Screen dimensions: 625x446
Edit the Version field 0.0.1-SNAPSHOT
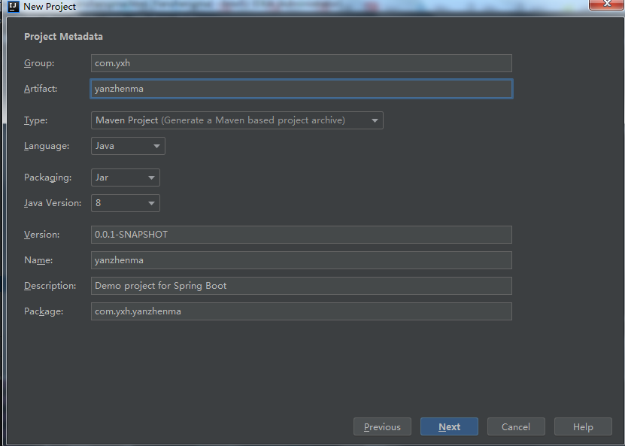coord(302,235)
